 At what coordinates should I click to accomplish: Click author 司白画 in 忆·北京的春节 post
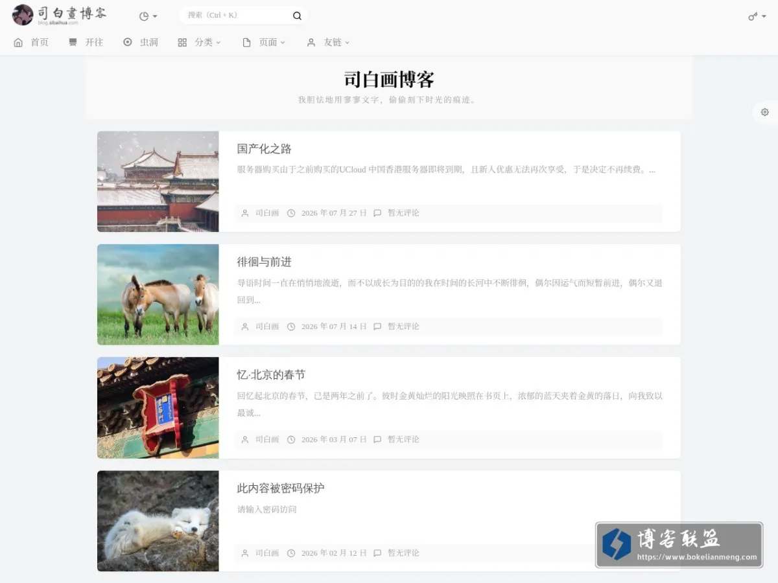[x=267, y=440]
